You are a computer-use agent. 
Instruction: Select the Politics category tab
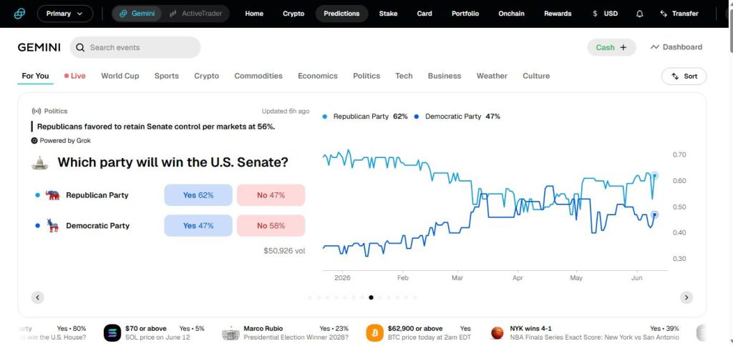click(x=366, y=76)
